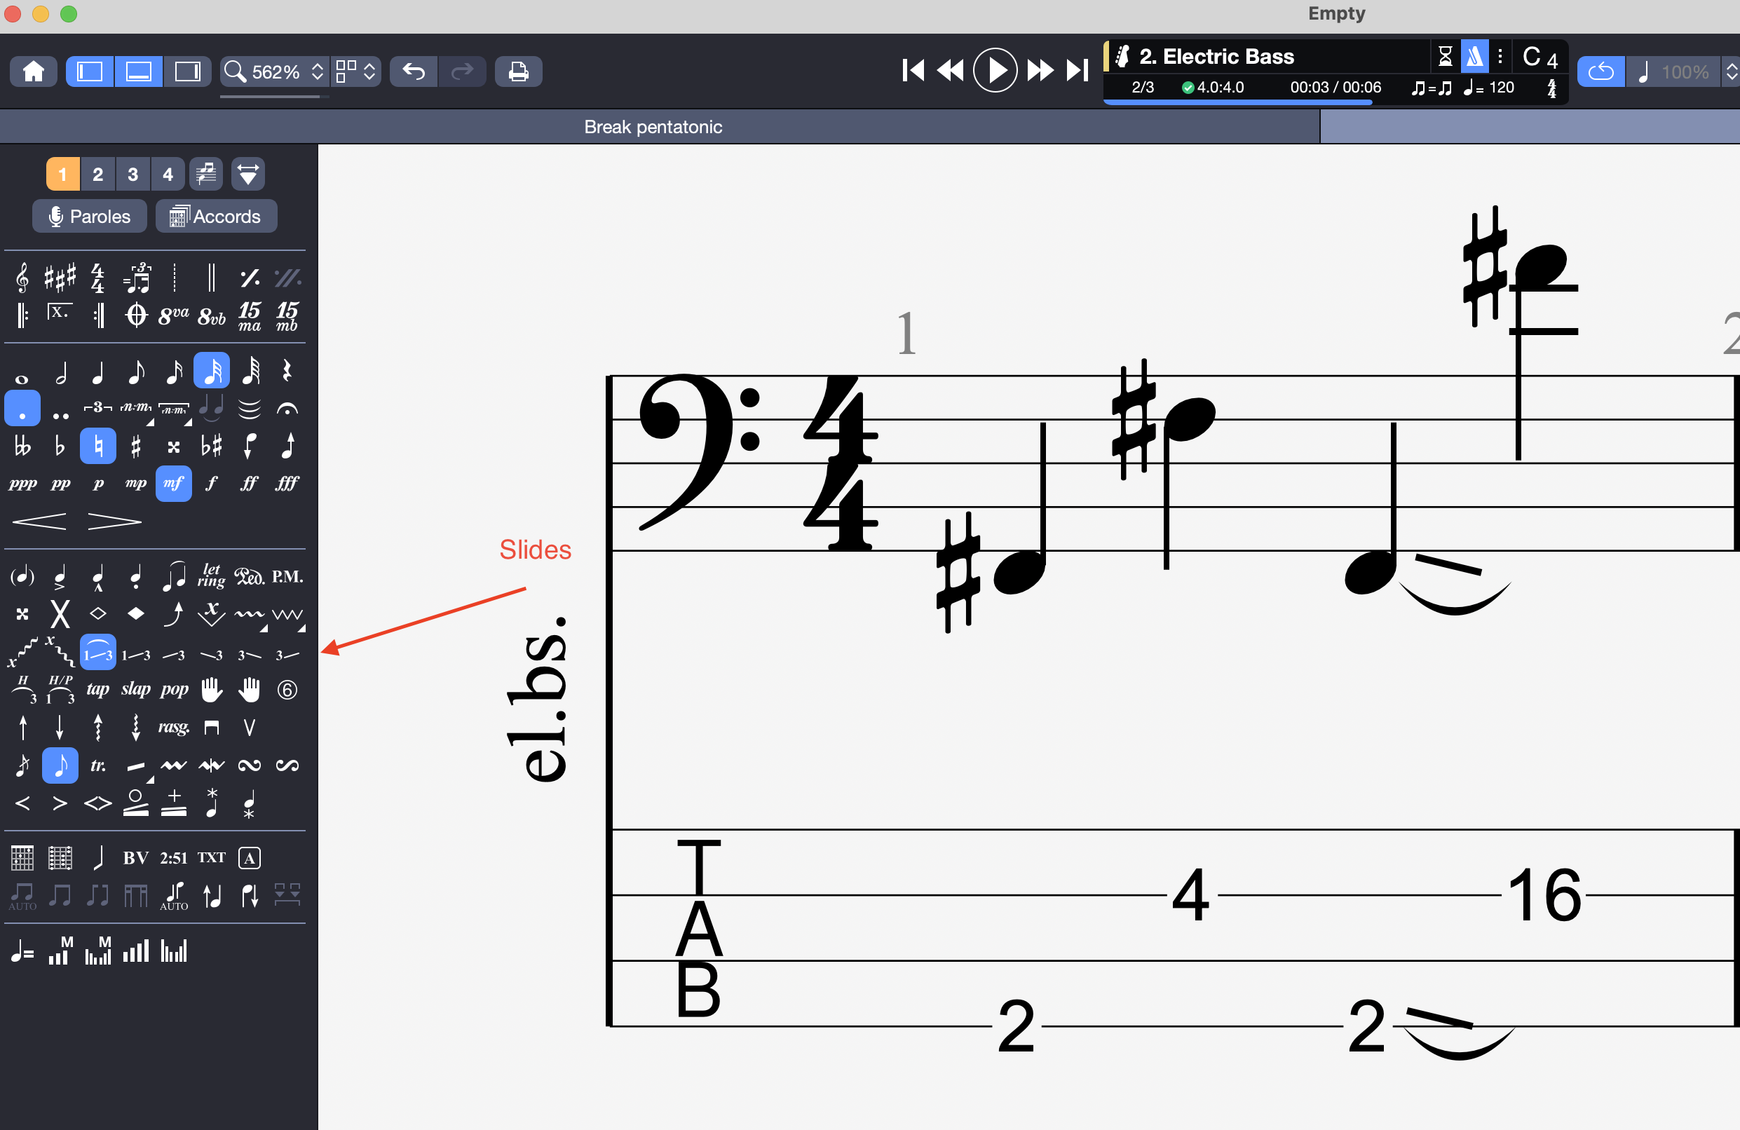The width and height of the screenshot is (1740, 1130).
Task: Click the clef icon
Action: 22,278
